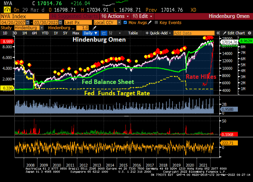
Task: Click the Quick-Add button
Action: pos(158,33)
